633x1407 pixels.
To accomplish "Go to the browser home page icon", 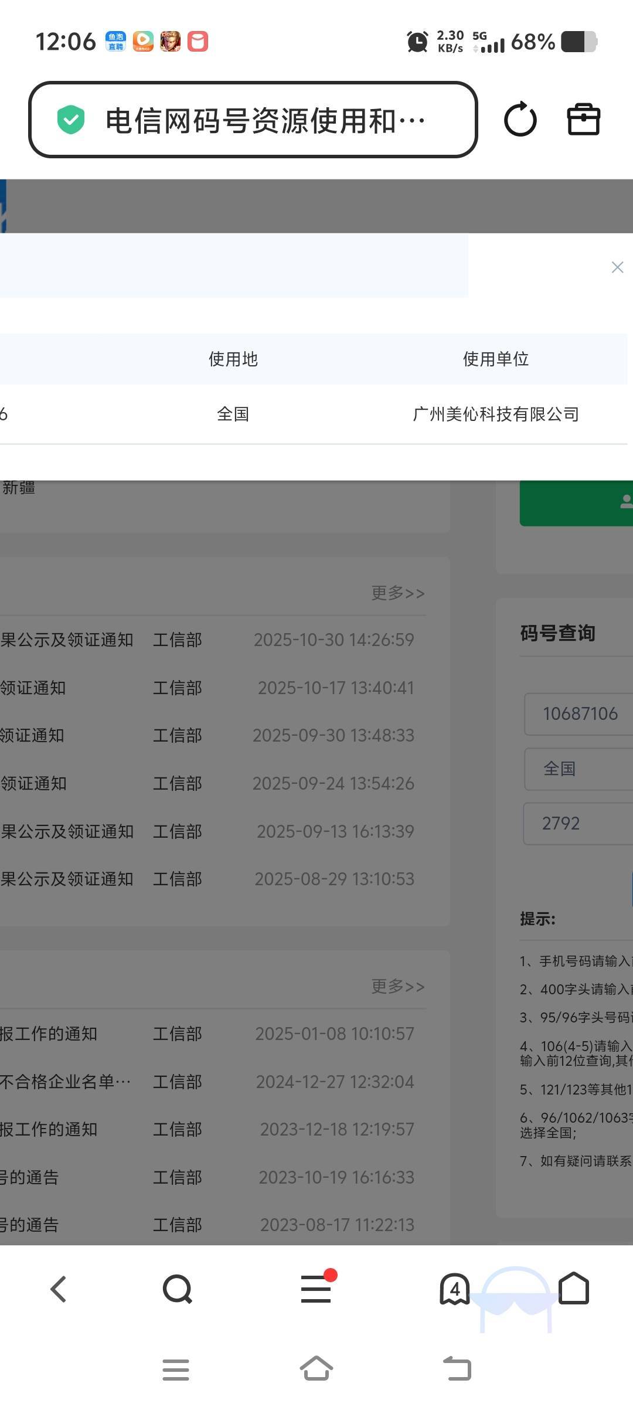I will pos(574,1288).
